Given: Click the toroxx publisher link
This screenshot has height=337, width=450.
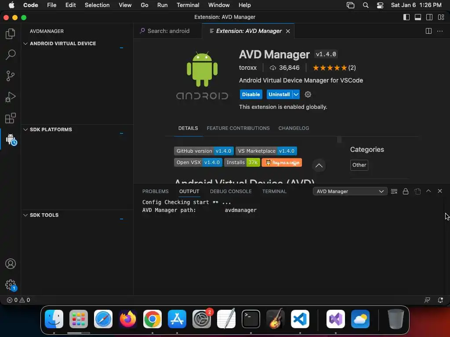Looking at the screenshot, I should (x=248, y=68).
